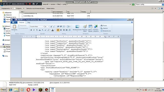Open the paragraph settings dialog icon
Image resolution: width=164 pixels, height=92 pixels.
tap(69, 30)
